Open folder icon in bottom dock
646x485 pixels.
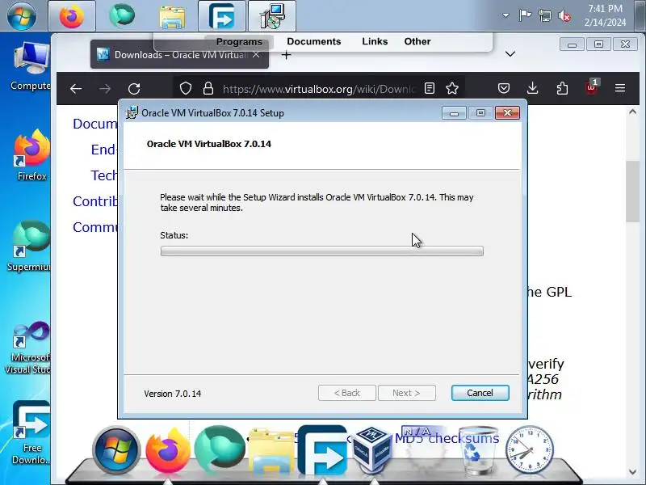click(x=271, y=451)
